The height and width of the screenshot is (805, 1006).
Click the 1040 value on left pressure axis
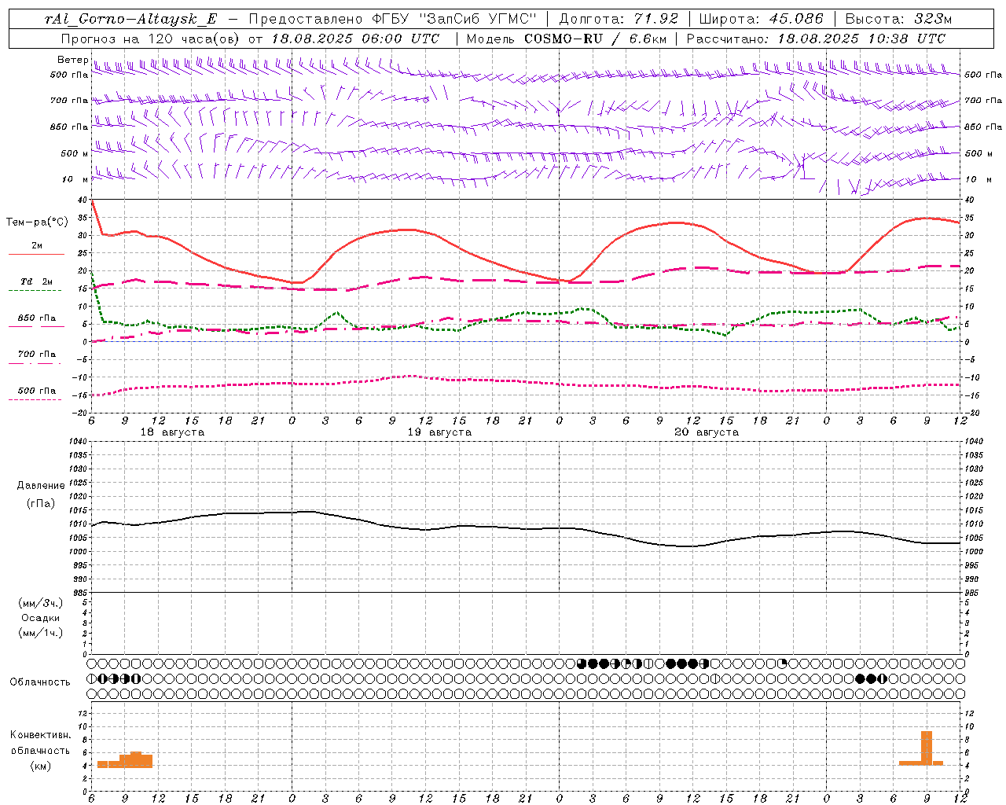coord(77,441)
